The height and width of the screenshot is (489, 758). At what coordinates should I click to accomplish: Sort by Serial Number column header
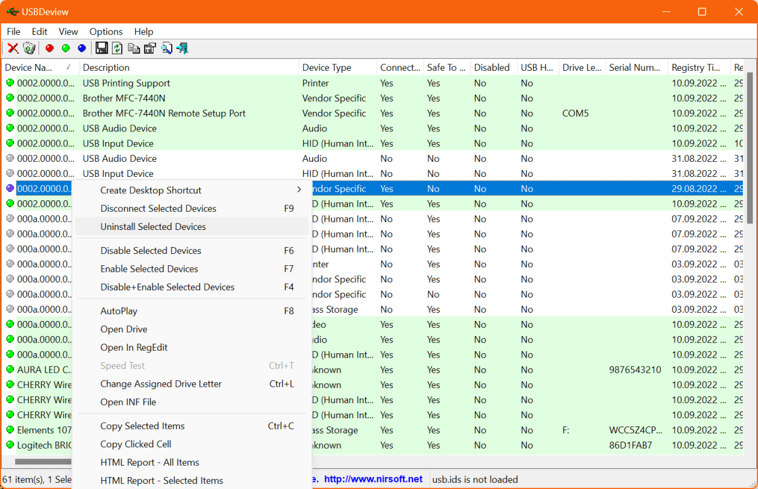point(636,68)
